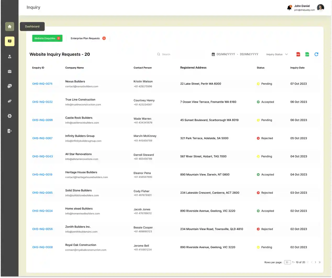Refresh the inquiry requests table
Screen dimensions: 332x278
coord(316,54)
